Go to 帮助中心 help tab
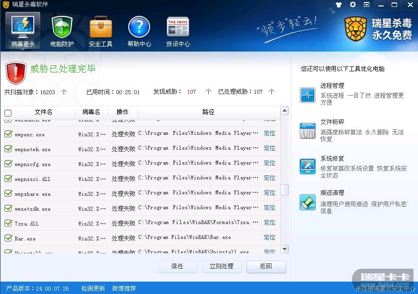 139,31
